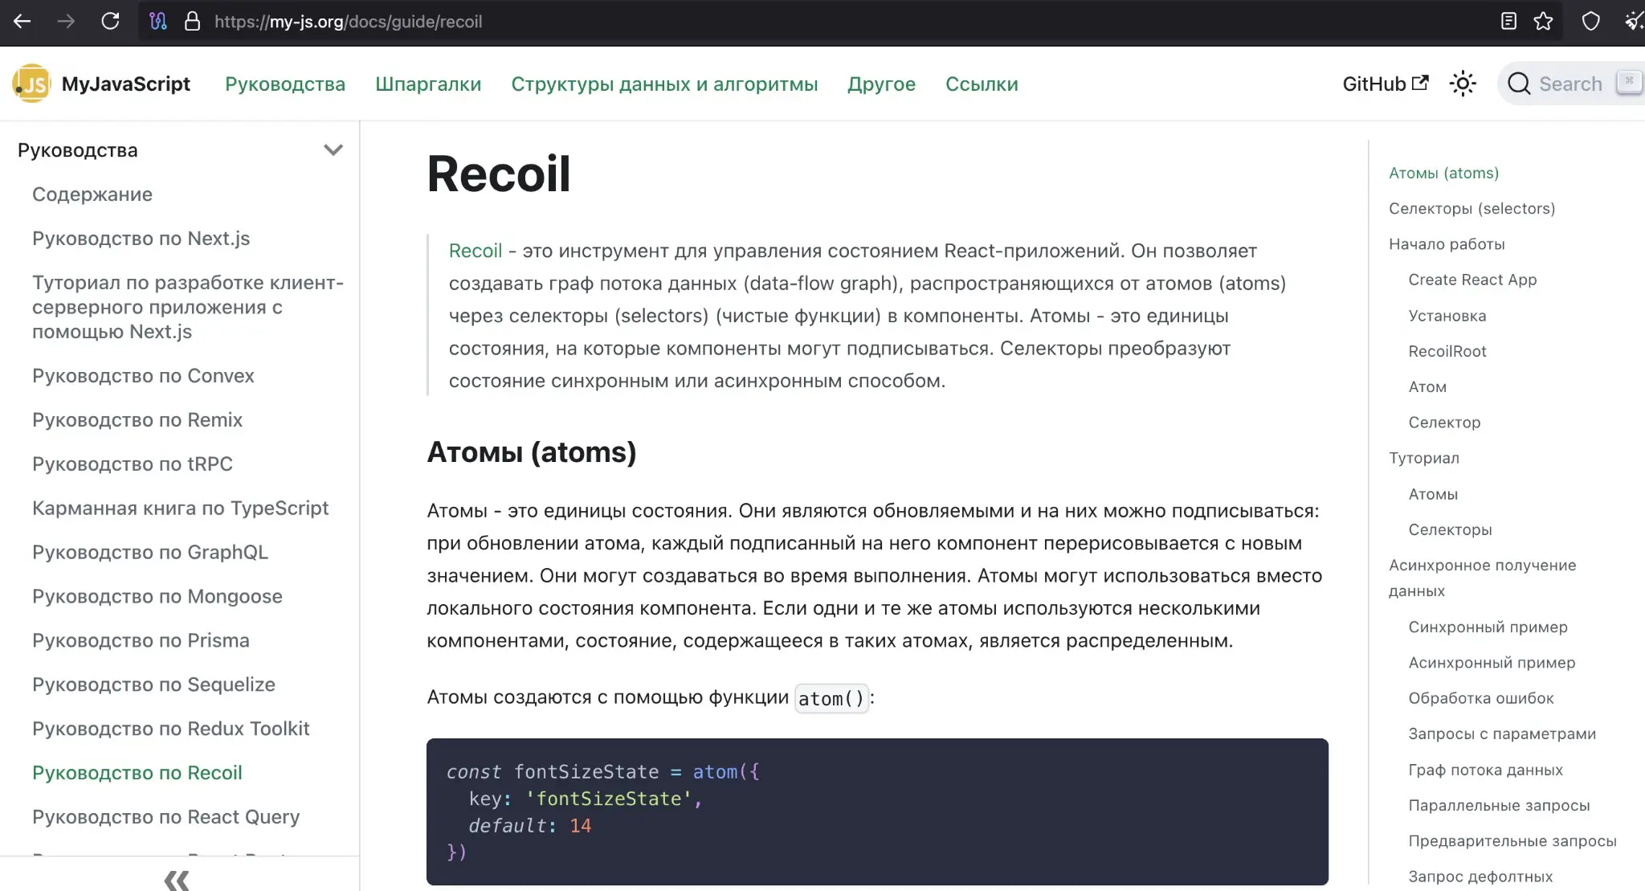Click the address bar URL my-js.org/docs/guide/recoil

[x=348, y=22]
